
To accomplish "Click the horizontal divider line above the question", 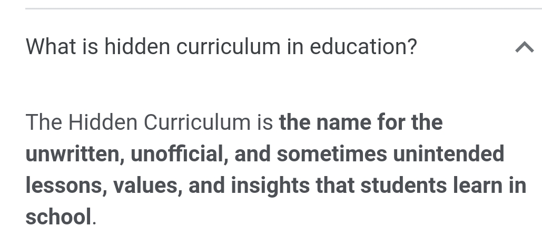I will point(283,8).
